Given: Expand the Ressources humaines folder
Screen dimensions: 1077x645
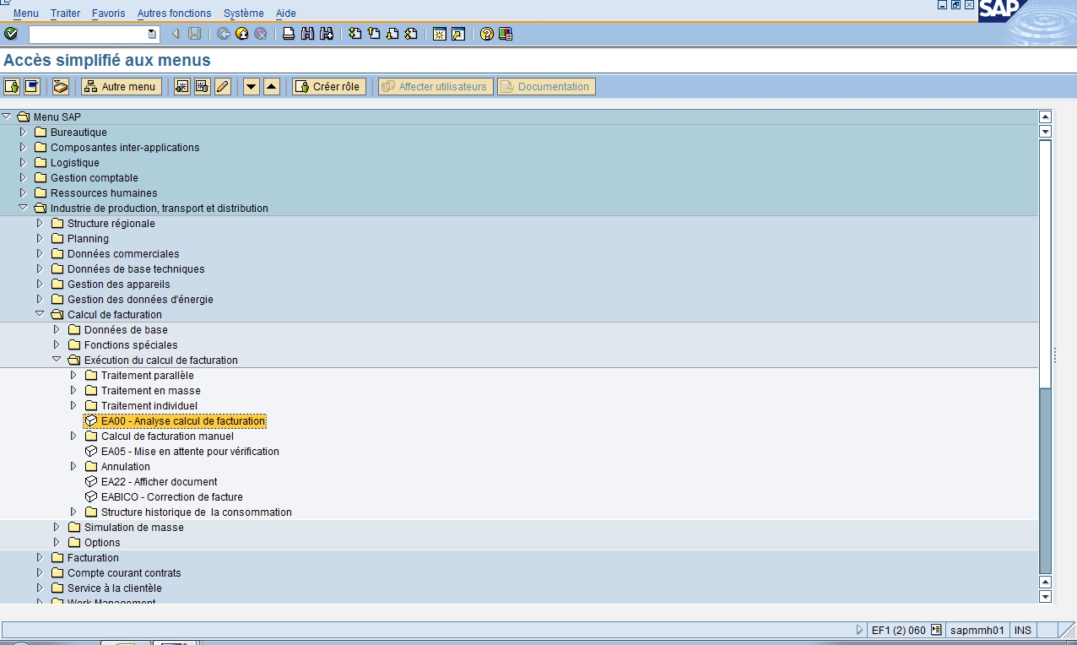Looking at the screenshot, I should click(x=23, y=192).
